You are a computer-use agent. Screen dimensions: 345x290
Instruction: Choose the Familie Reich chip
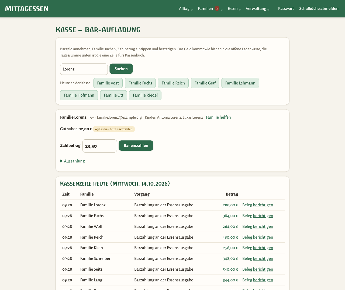(173, 83)
